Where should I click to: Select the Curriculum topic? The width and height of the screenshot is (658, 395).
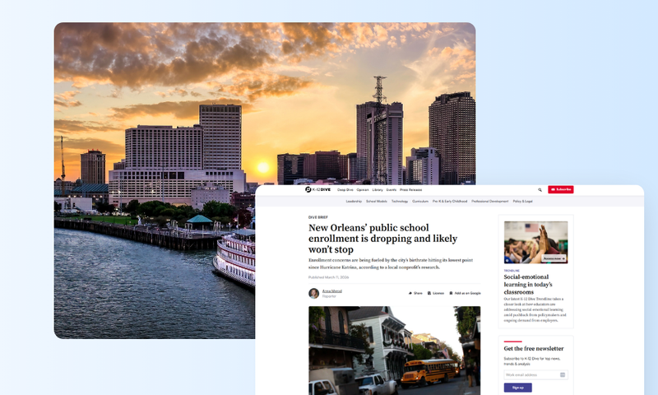pyautogui.click(x=420, y=202)
